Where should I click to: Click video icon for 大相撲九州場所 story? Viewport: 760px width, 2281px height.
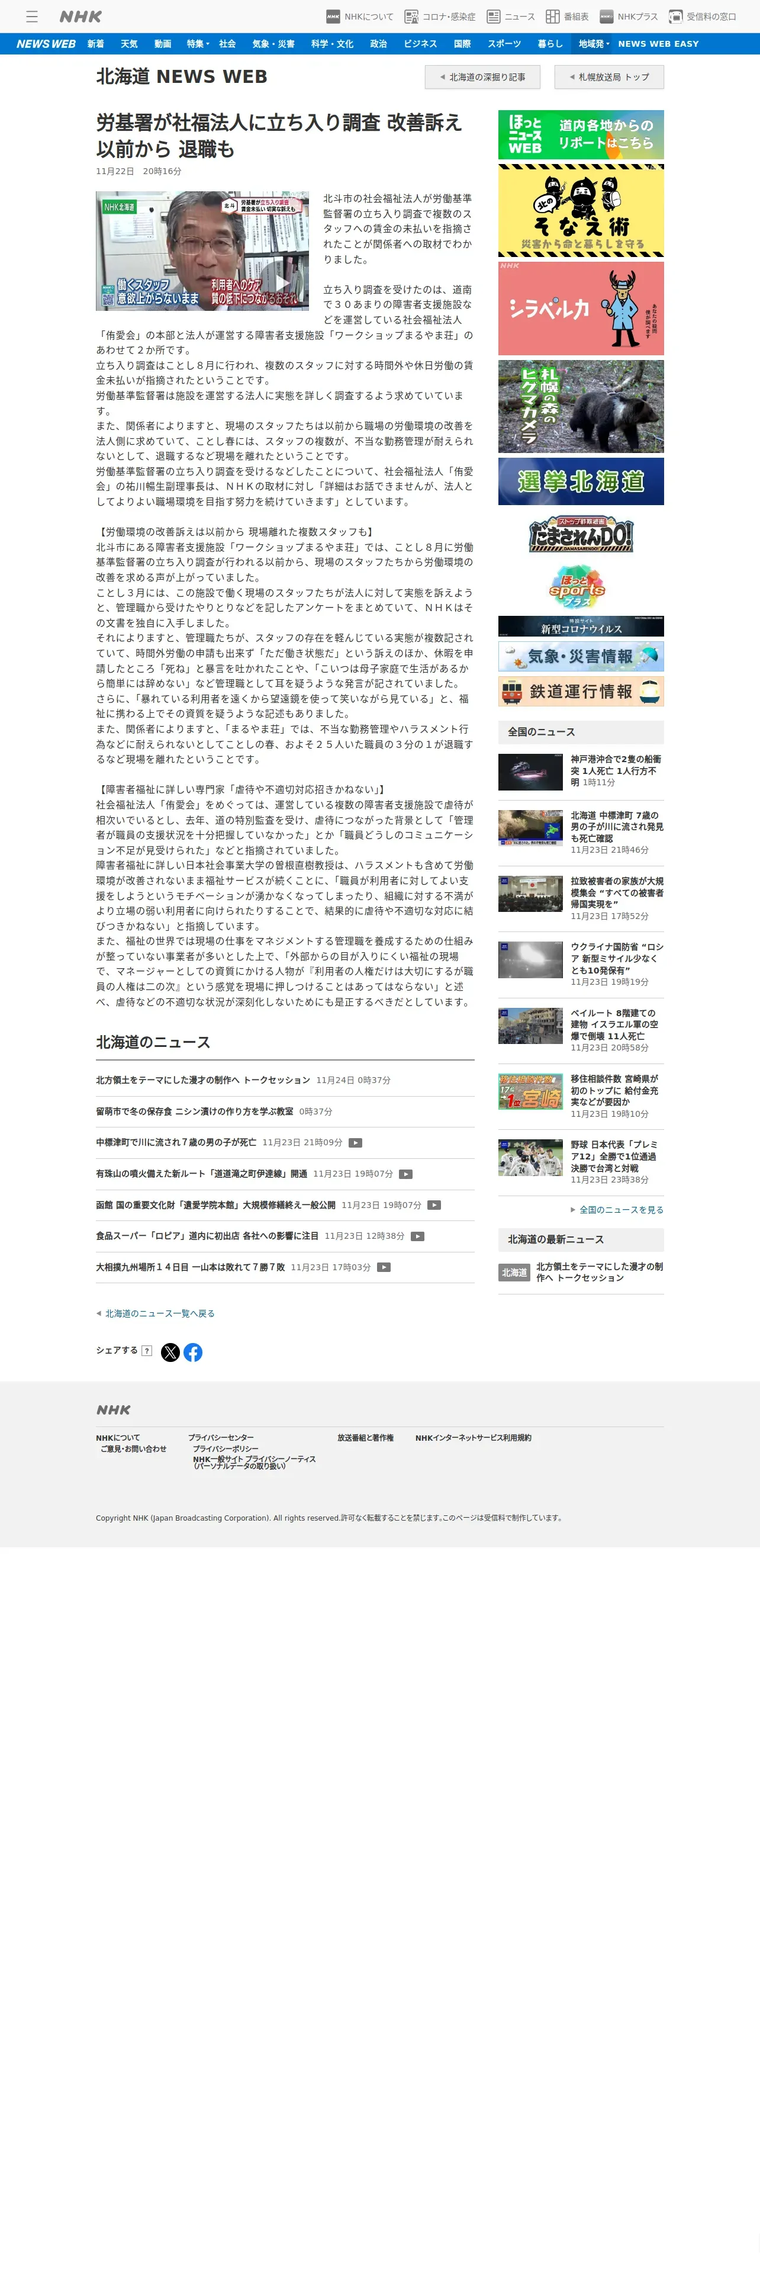click(x=384, y=1266)
